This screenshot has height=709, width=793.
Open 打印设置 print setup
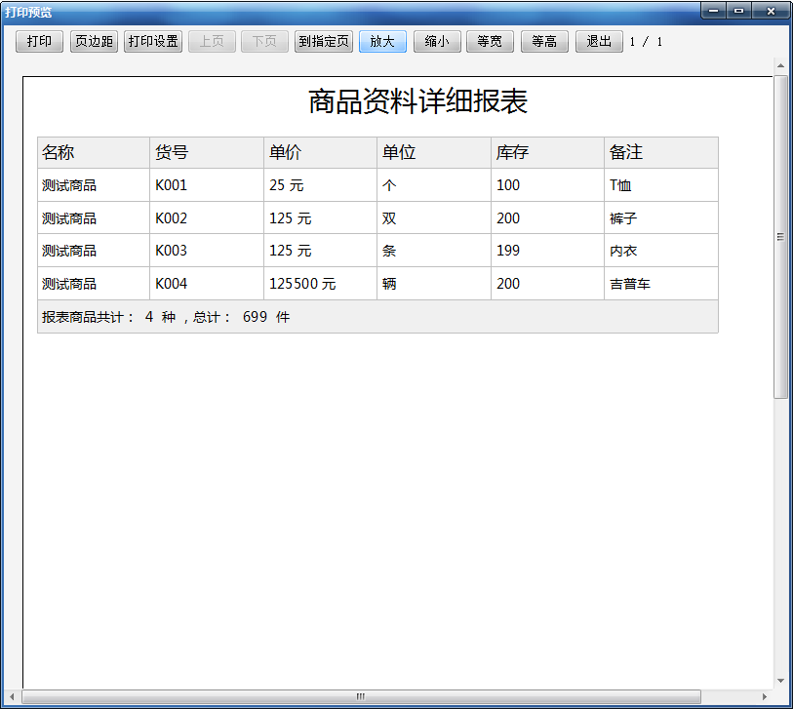(153, 42)
